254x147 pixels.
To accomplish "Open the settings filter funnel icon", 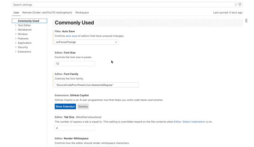I will [x=240, y=5].
